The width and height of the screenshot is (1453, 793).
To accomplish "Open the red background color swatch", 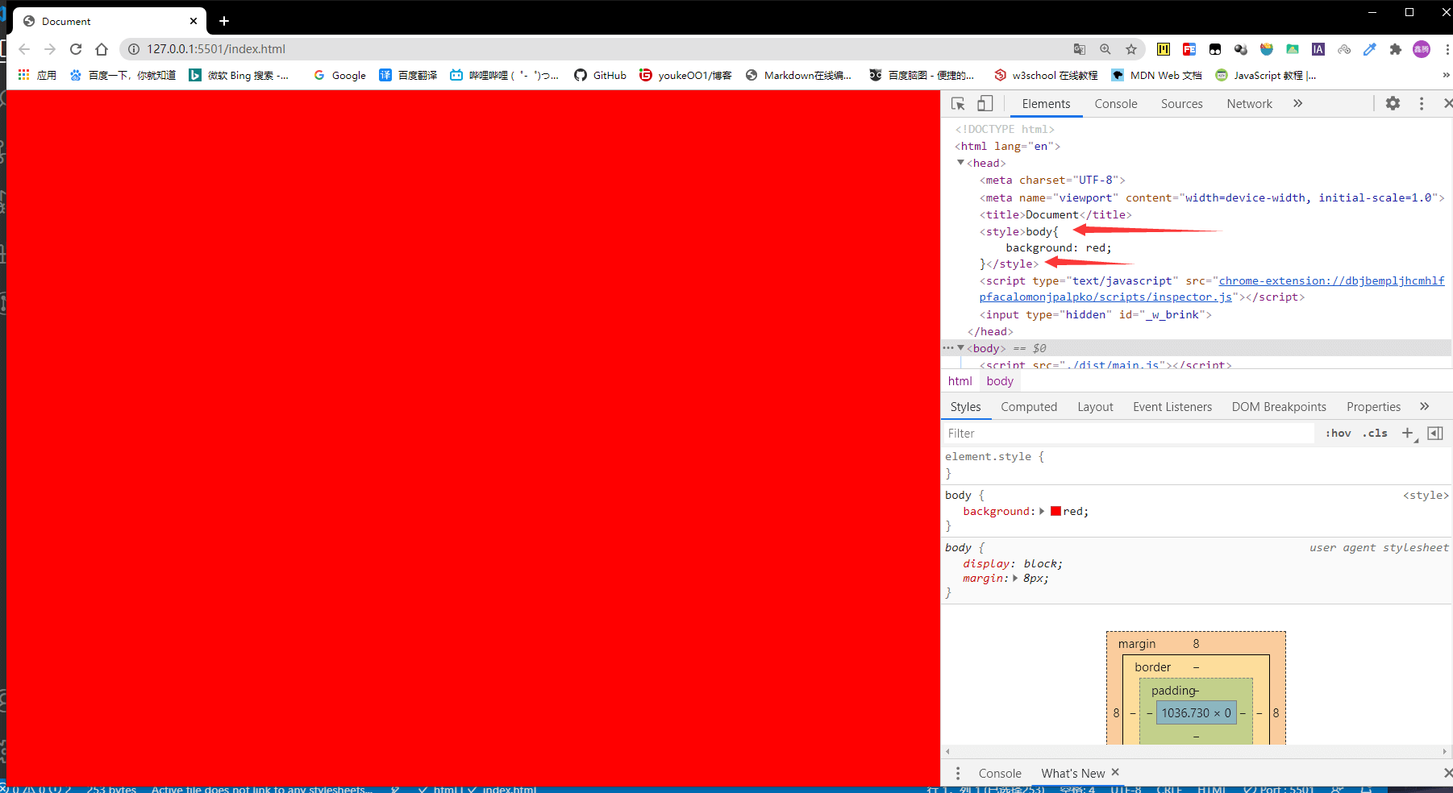I will 1055,511.
